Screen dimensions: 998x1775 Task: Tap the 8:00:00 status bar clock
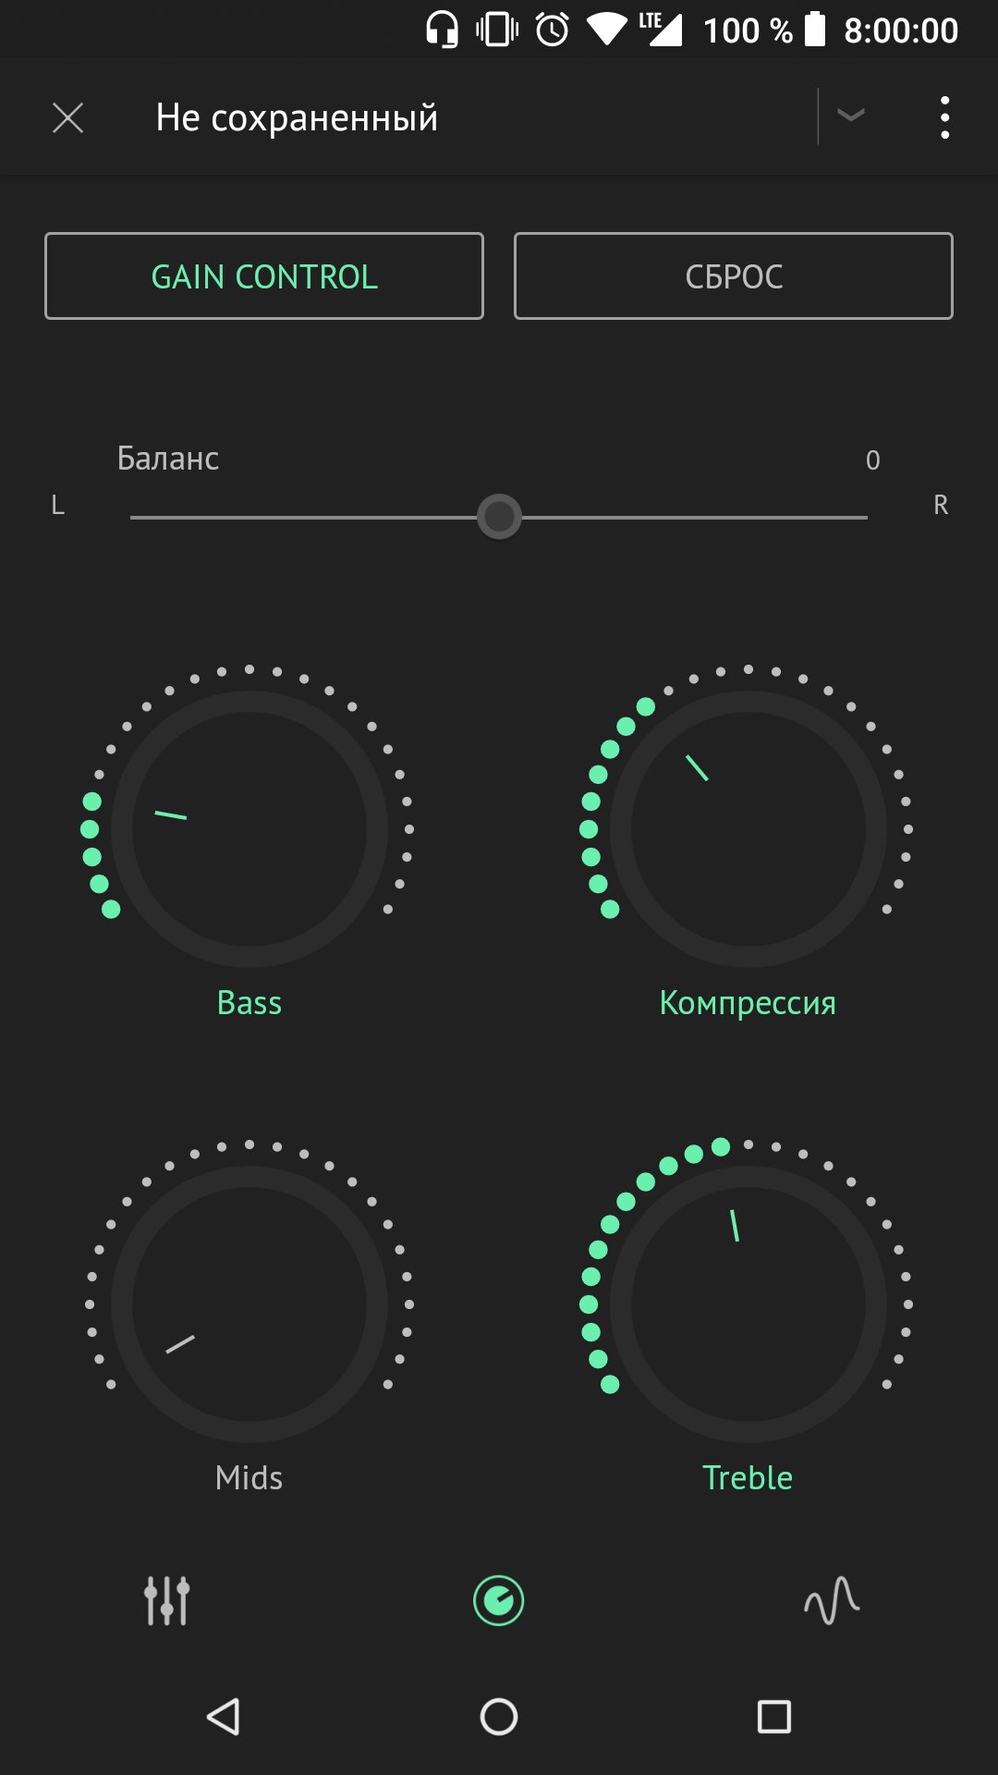pos(901,31)
